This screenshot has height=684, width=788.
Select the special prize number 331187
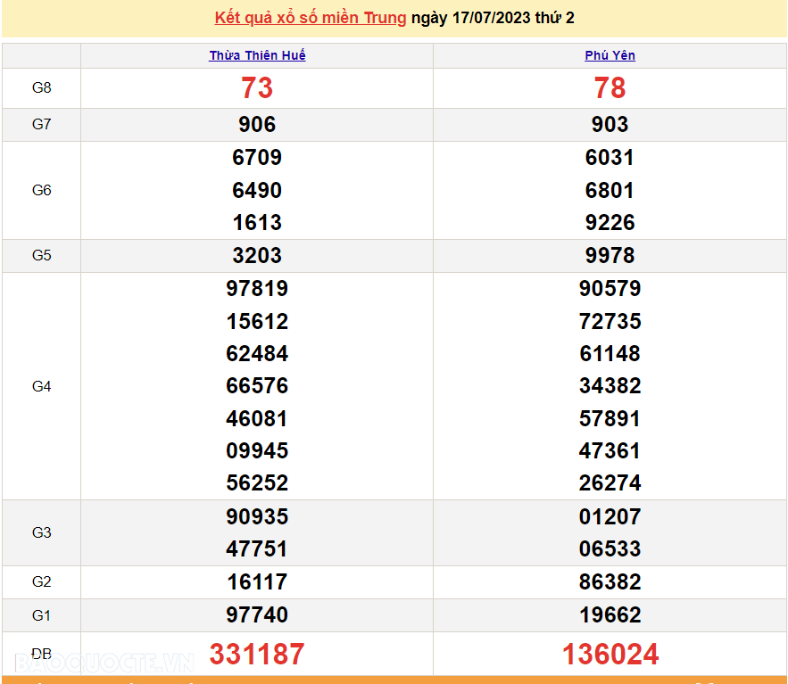coord(257,654)
